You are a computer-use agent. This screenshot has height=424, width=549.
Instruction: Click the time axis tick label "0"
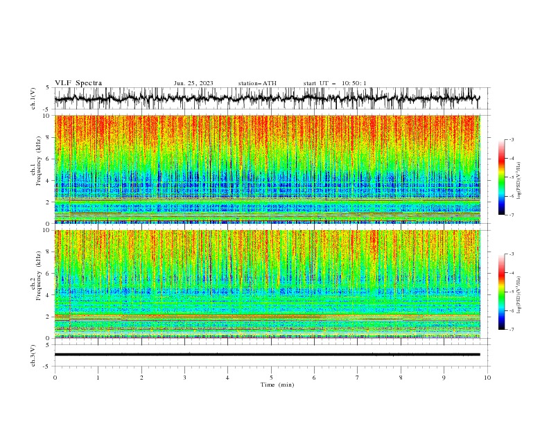click(x=55, y=378)
